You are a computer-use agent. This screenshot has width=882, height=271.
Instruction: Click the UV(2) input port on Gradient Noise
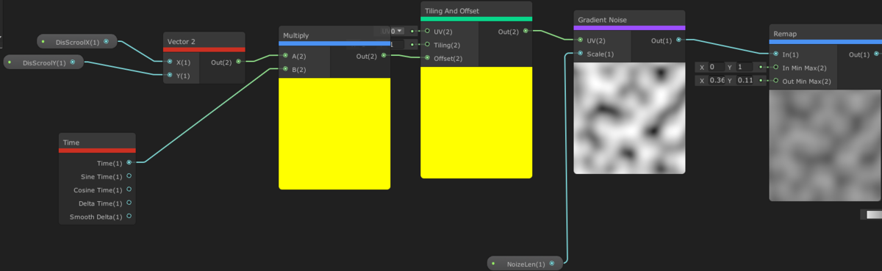tap(581, 40)
